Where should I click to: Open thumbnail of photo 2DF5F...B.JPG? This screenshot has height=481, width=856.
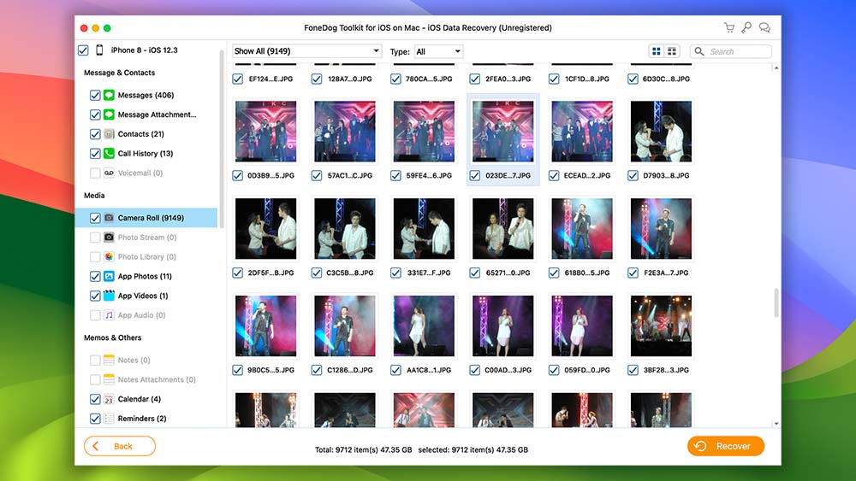(266, 228)
